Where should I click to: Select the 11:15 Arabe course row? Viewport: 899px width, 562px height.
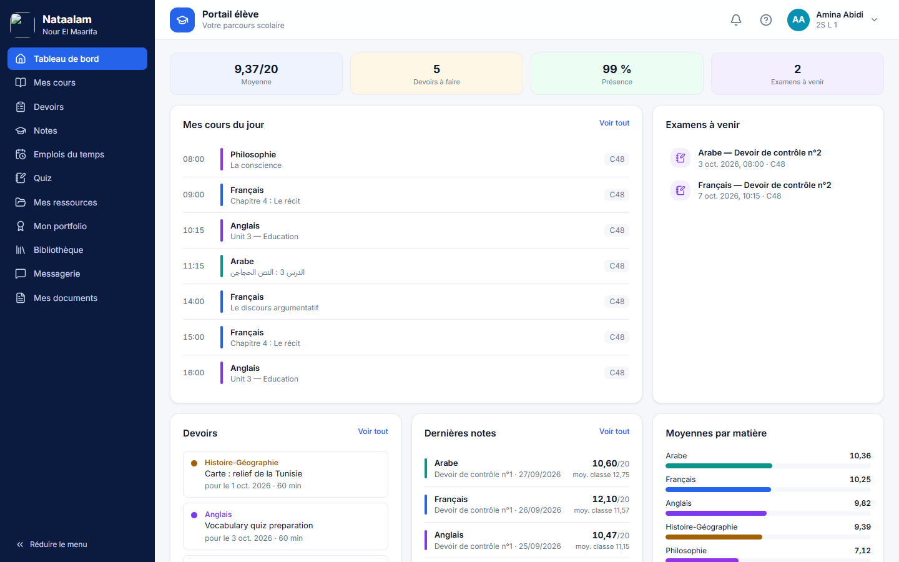406,266
